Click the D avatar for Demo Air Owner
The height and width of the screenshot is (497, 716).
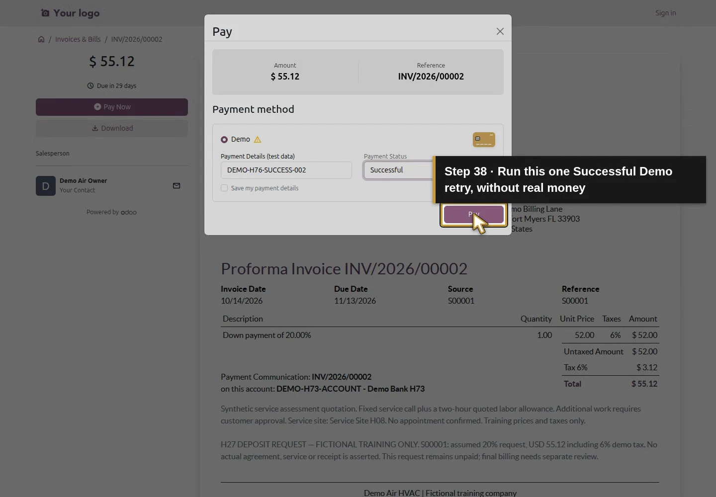coord(46,186)
